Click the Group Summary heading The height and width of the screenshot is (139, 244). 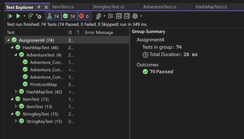pyautogui.click(x=149, y=32)
